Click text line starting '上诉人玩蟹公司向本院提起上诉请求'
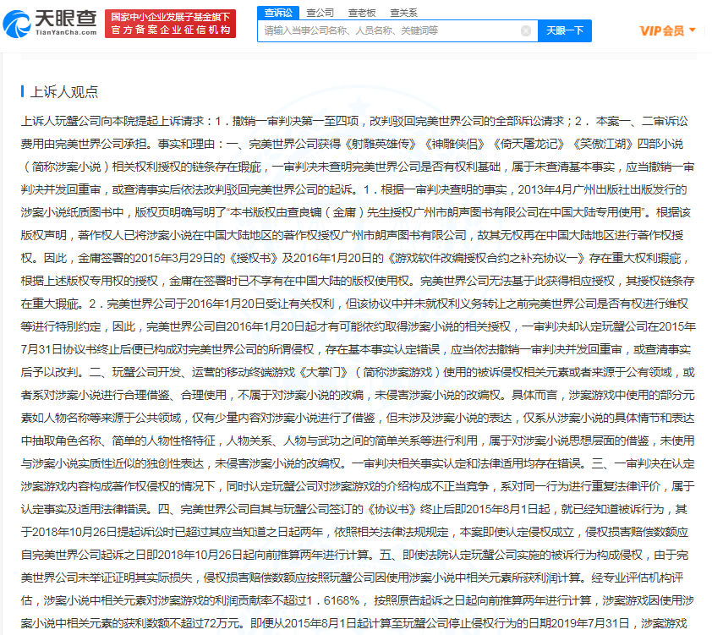The width and height of the screenshot is (712, 635). click(x=354, y=121)
